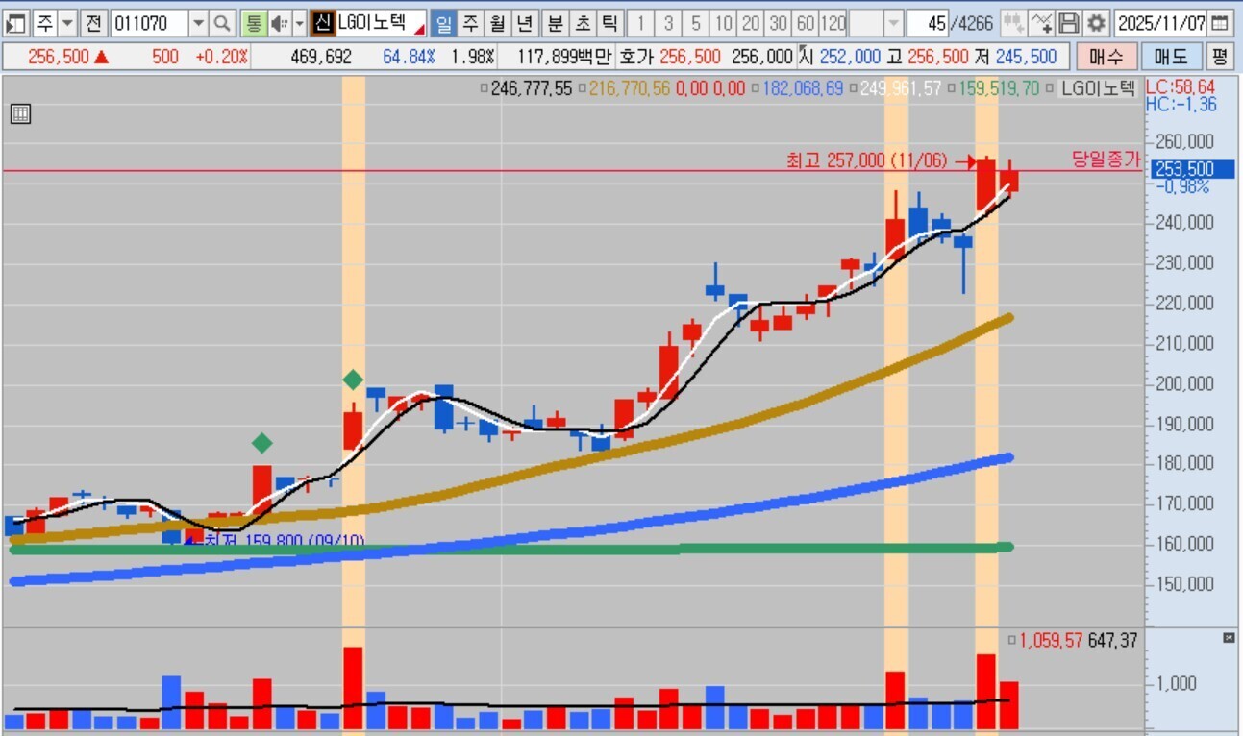
Task: Click the volume value 469,692
Action: [x=321, y=57]
